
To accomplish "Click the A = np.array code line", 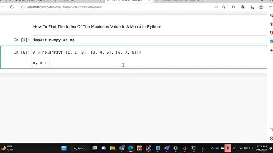I will pyautogui.click(x=87, y=52).
